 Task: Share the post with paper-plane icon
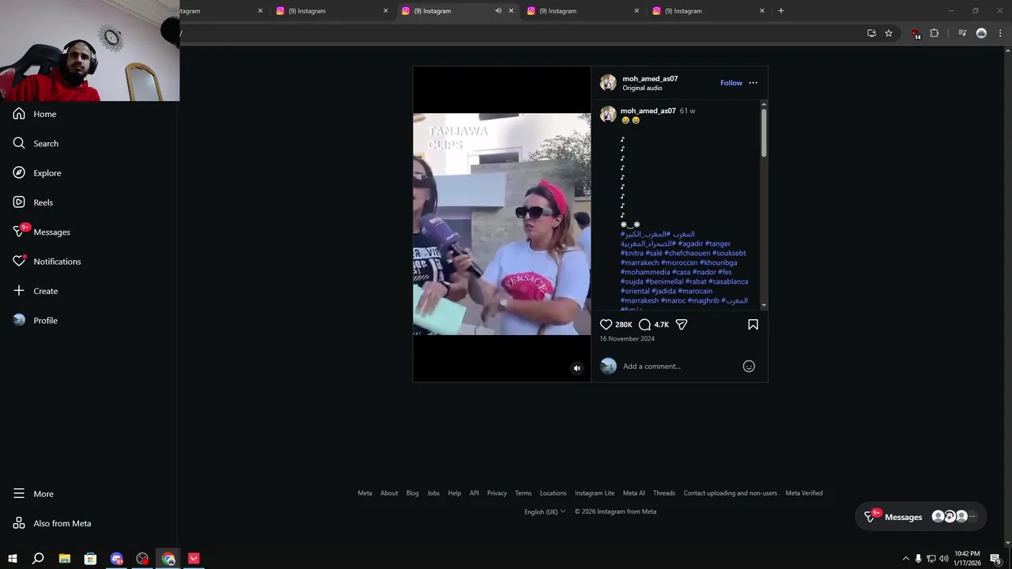[x=682, y=325]
